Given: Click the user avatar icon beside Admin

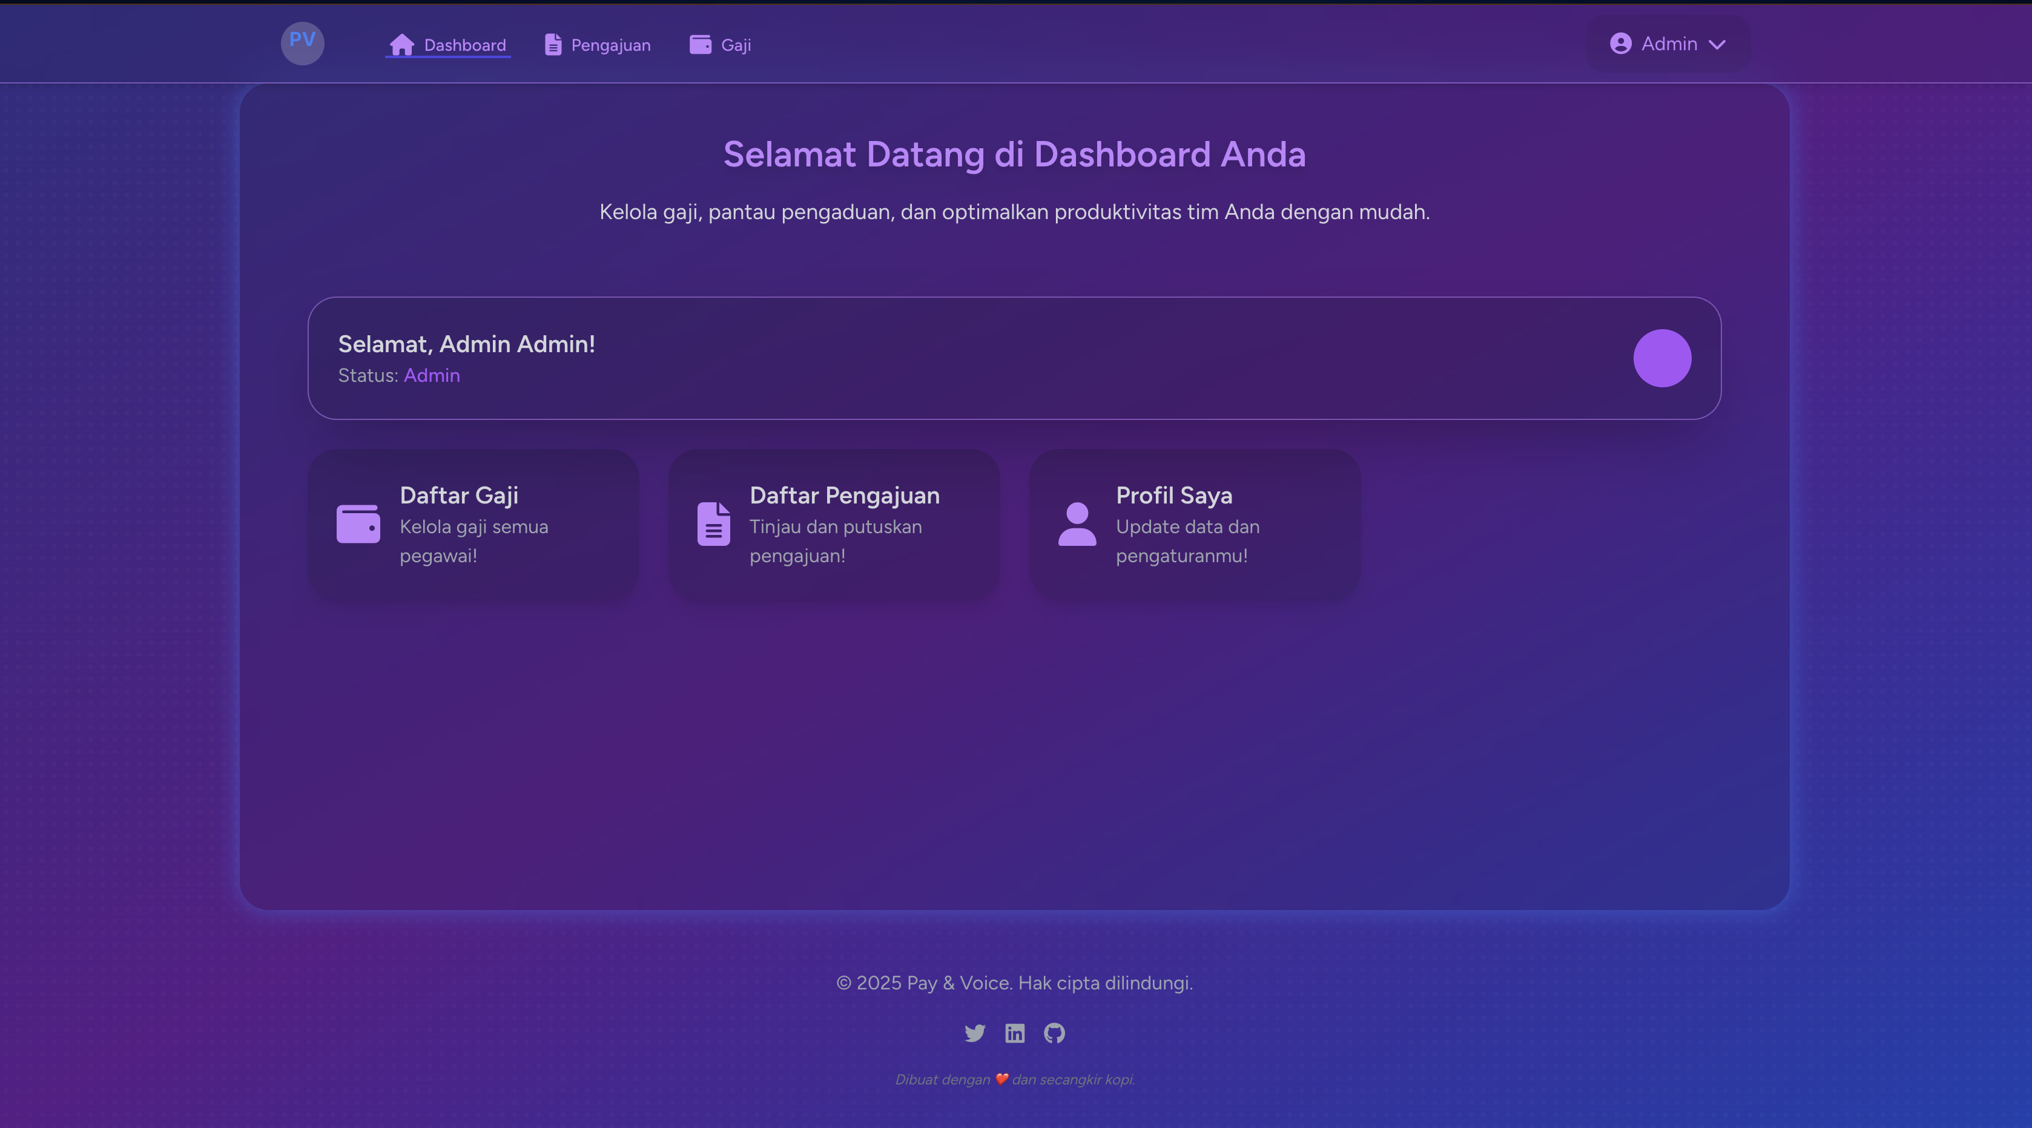Looking at the screenshot, I should click(1622, 44).
